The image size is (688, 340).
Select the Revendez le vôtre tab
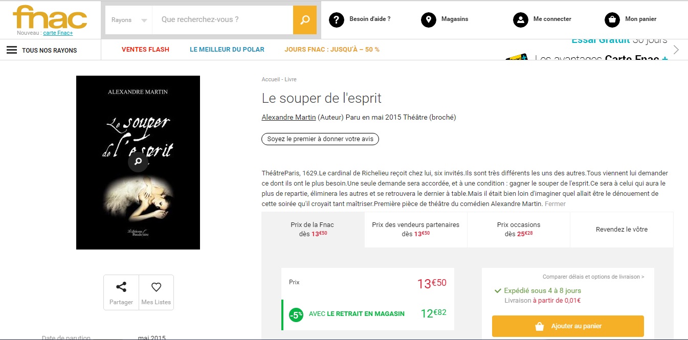coord(622,229)
